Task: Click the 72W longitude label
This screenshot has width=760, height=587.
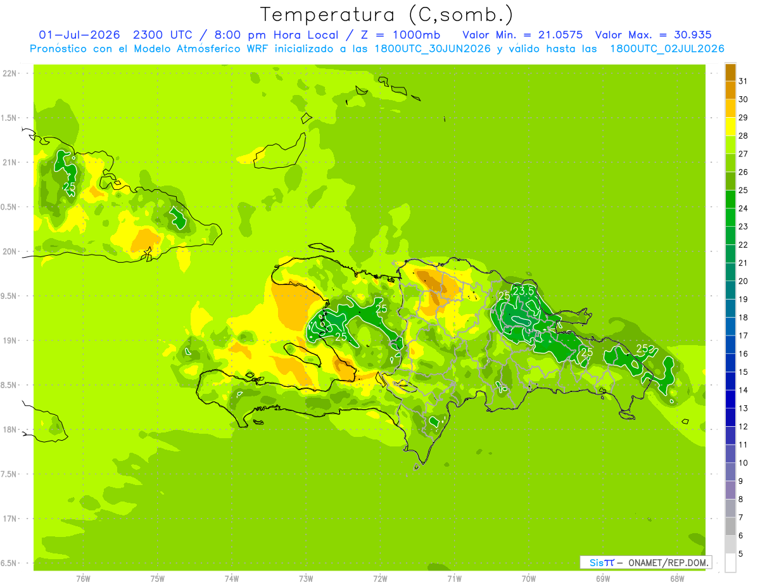Action: (x=380, y=578)
